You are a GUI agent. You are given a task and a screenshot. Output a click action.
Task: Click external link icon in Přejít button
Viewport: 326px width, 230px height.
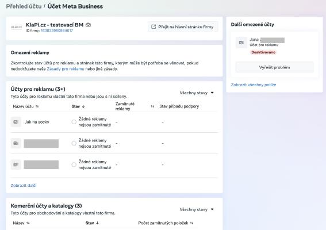point(154,27)
